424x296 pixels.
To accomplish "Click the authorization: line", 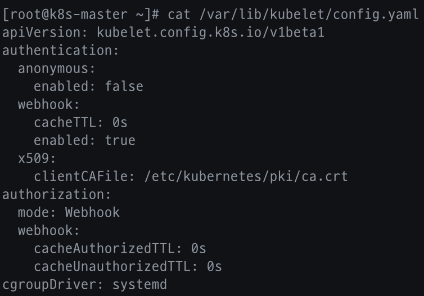I will pos(57,195).
